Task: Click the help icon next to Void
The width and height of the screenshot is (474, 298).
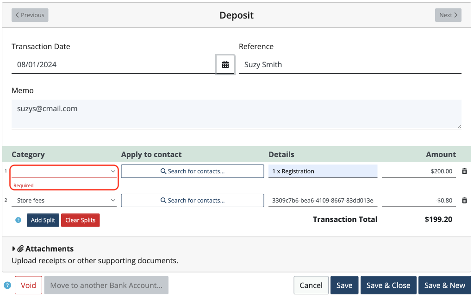Action: [x=7, y=285]
